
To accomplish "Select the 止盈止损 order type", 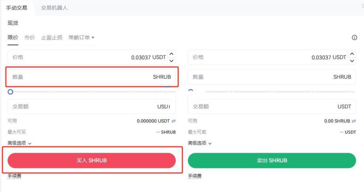I will point(51,38).
